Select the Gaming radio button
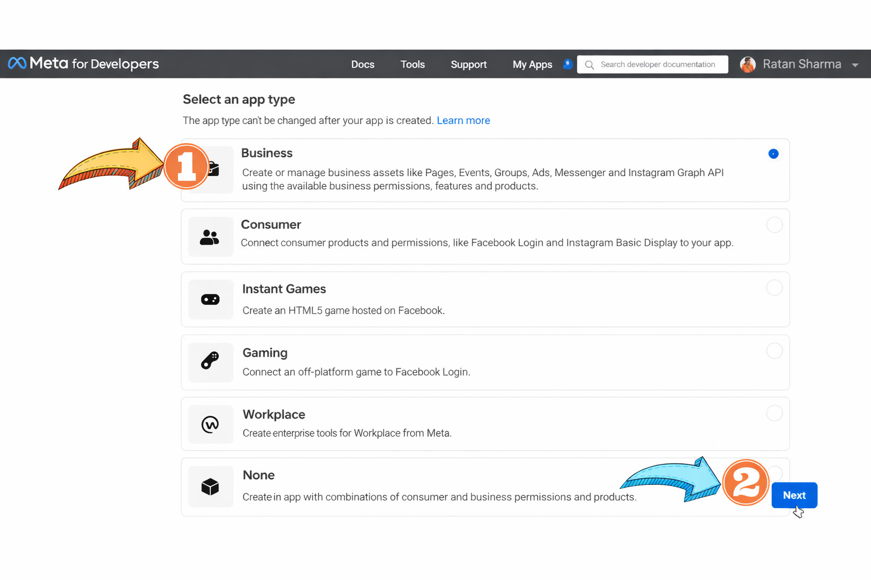The width and height of the screenshot is (871, 580). [x=775, y=351]
